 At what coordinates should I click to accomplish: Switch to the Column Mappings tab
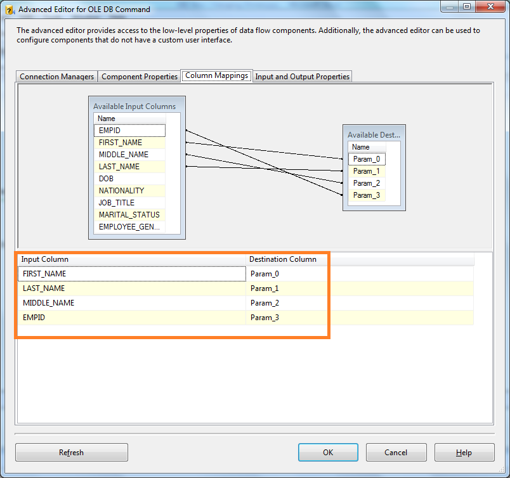216,75
